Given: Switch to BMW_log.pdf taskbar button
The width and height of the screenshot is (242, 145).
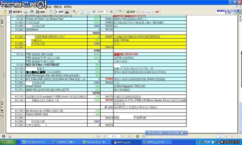Looking at the screenshot, I should pyautogui.click(x=127, y=142).
